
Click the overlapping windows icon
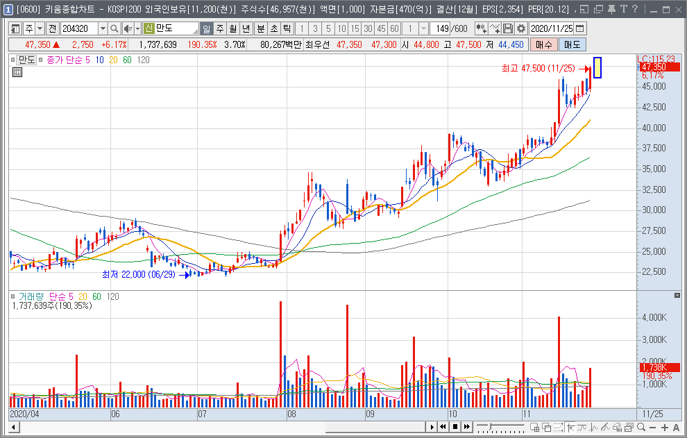pos(546,427)
